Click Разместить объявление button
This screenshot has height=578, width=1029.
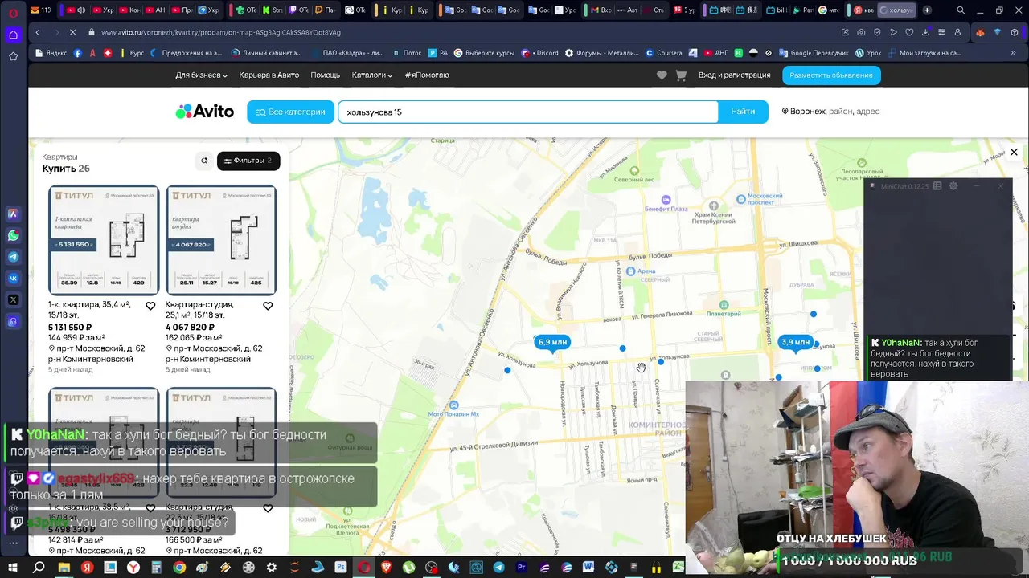830,75
